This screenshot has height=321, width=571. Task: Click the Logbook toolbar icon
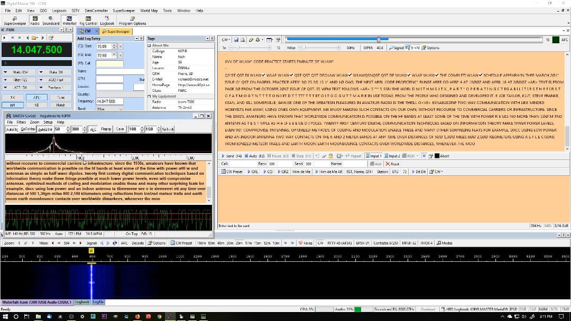[107, 21]
